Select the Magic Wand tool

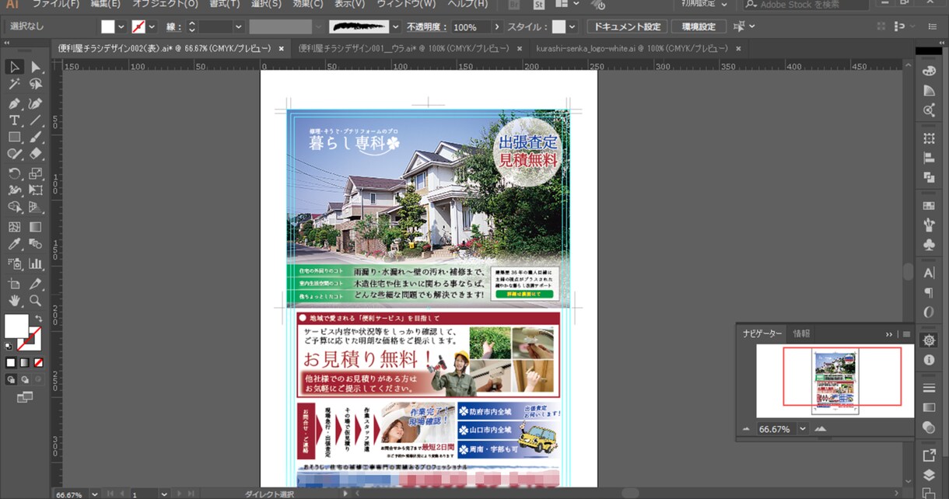pyautogui.click(x=14, y=85)
